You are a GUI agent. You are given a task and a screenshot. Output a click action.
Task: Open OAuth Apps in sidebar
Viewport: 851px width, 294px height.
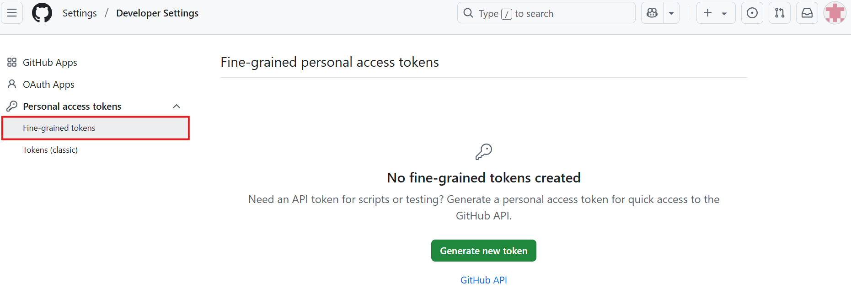(x=48, y=85)
